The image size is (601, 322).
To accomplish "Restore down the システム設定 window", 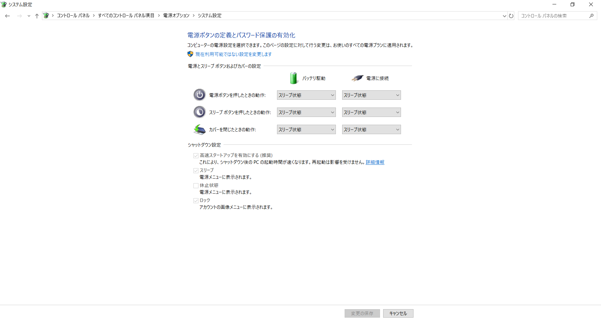I will (573, 4).
